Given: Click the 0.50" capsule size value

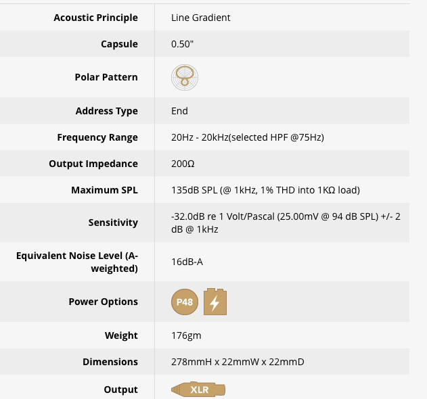Looking at the screenshot, I should (182, 44).
